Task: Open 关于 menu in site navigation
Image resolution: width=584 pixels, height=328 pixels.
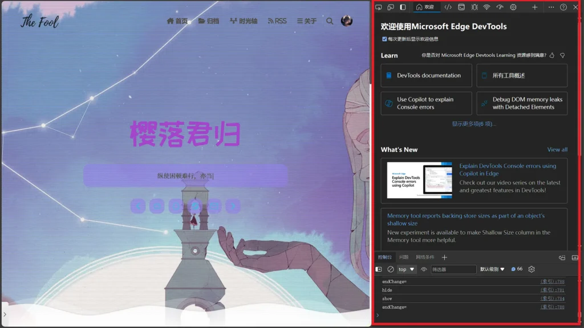Action: pyautogui.click(x=306, y=21)
